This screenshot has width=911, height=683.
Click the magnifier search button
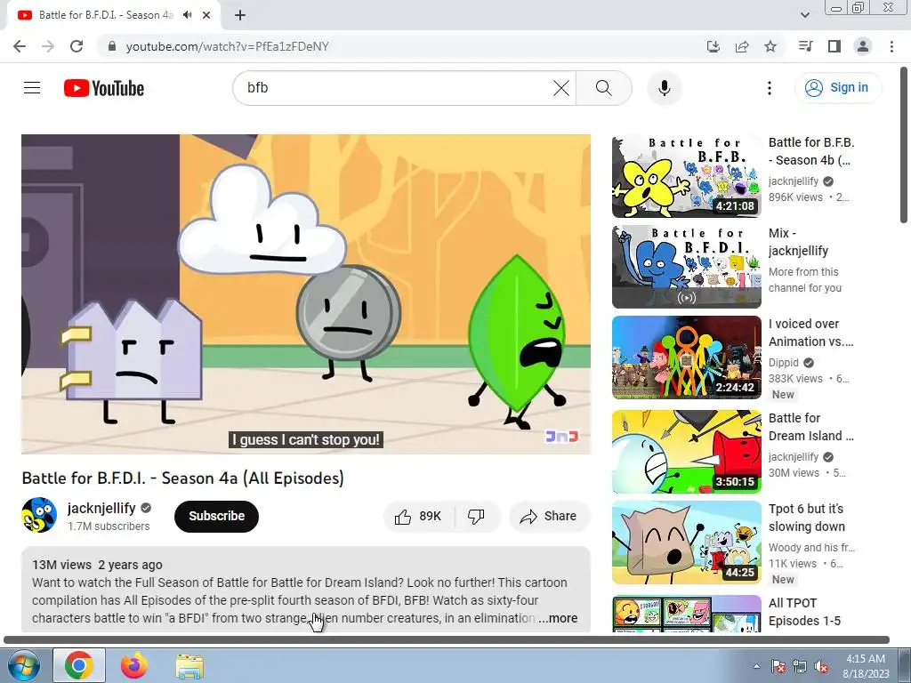point(604,88)
